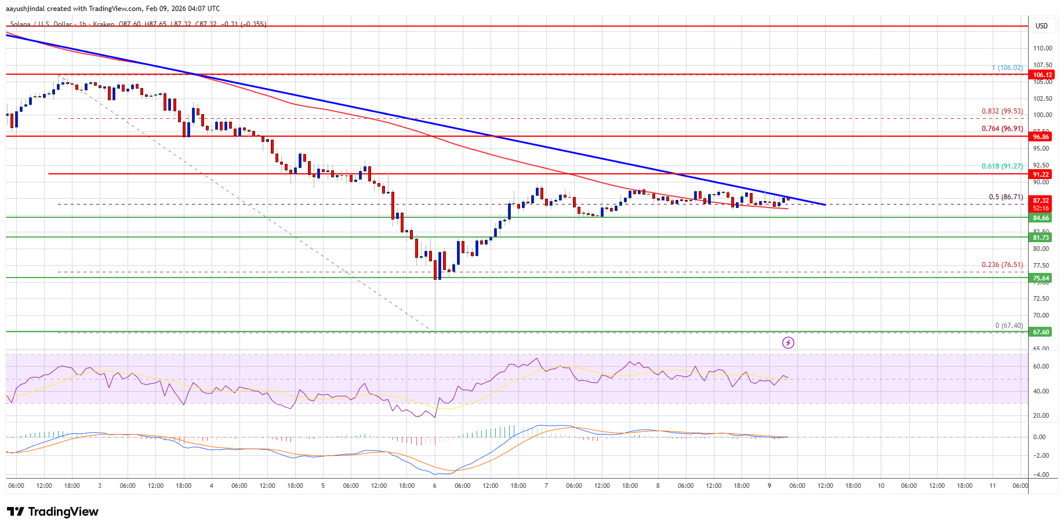Click the green 81.73 price label
This screenshot has width=1064, height=529.
click(1041, 238)
